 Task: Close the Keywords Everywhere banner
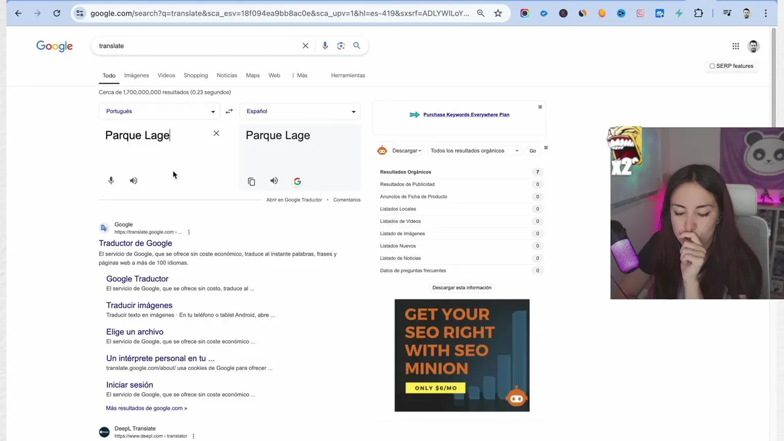click(540, 107)
